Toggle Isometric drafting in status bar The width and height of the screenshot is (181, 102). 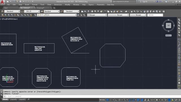[125, 100]
